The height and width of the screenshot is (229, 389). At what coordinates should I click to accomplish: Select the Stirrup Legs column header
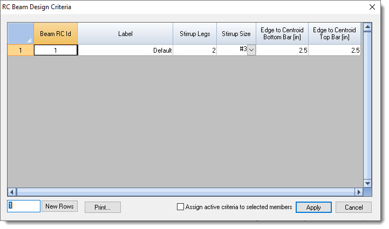click(x=195, y=33)
